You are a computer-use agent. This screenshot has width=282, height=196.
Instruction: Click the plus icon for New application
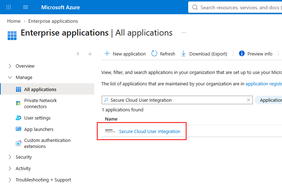pos(107,53)
